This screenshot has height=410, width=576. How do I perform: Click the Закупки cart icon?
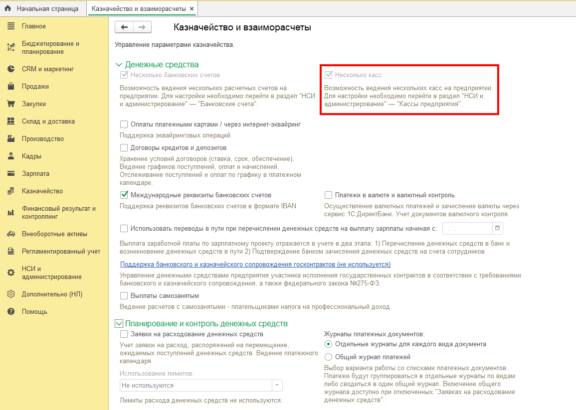11,104
